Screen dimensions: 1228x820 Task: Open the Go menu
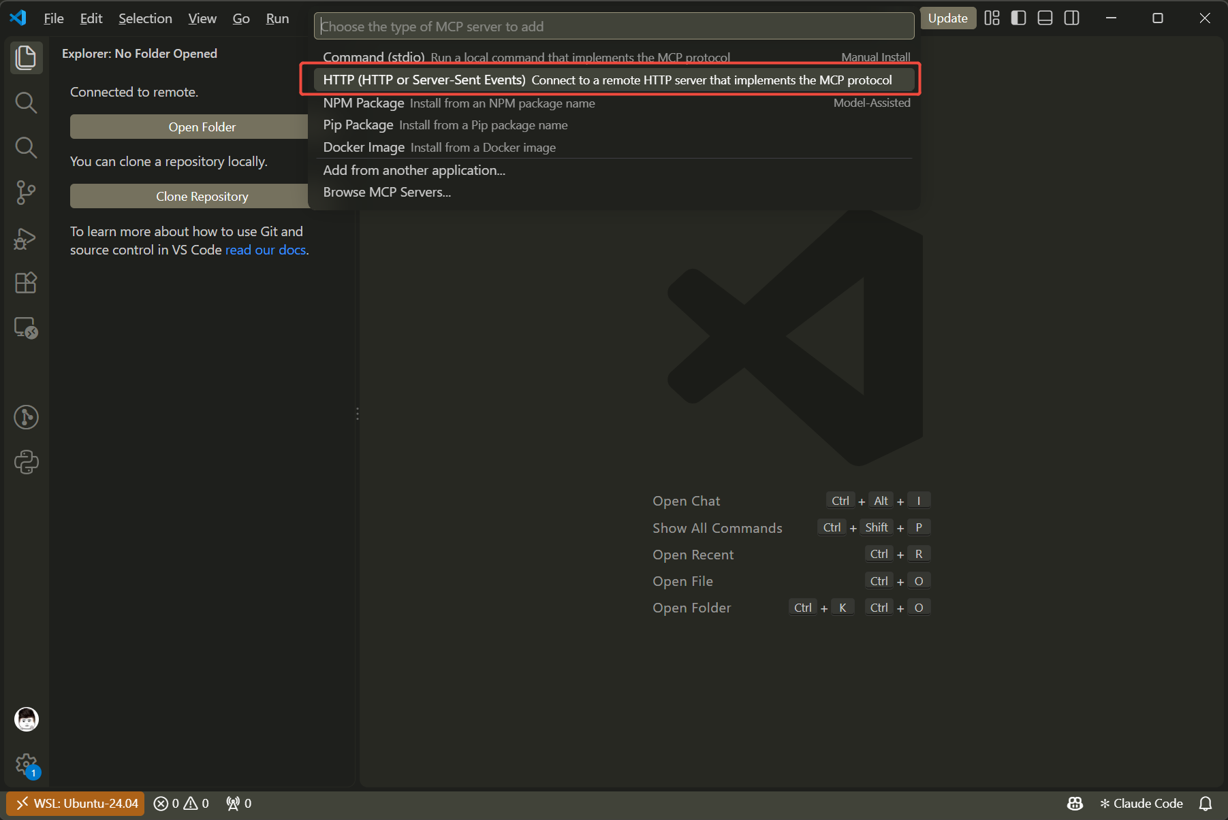coord(241,18)
